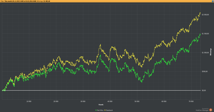Screen dimensions: 214x112
Task: Click the 'Hands' x-axis title
Action: 101,105
